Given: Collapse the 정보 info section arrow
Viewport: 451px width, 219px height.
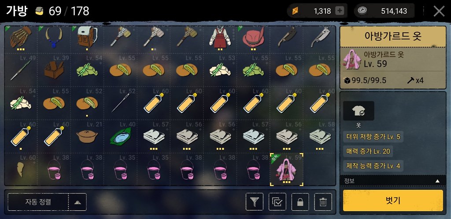Looking at the screenshot, I should (x=437, y=181).
